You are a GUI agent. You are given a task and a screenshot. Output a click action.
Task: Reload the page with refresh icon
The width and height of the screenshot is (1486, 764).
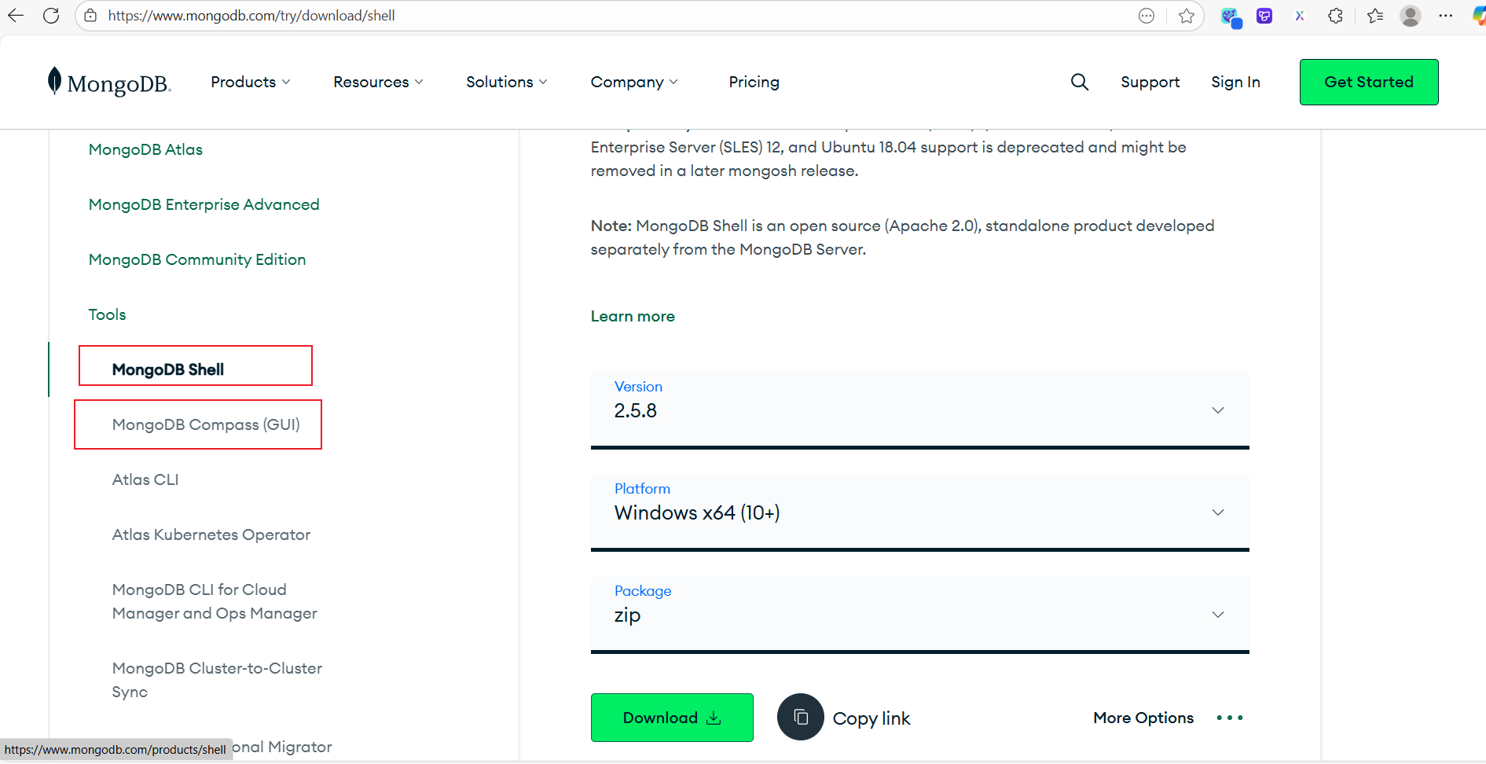click(x=51, y=16)
